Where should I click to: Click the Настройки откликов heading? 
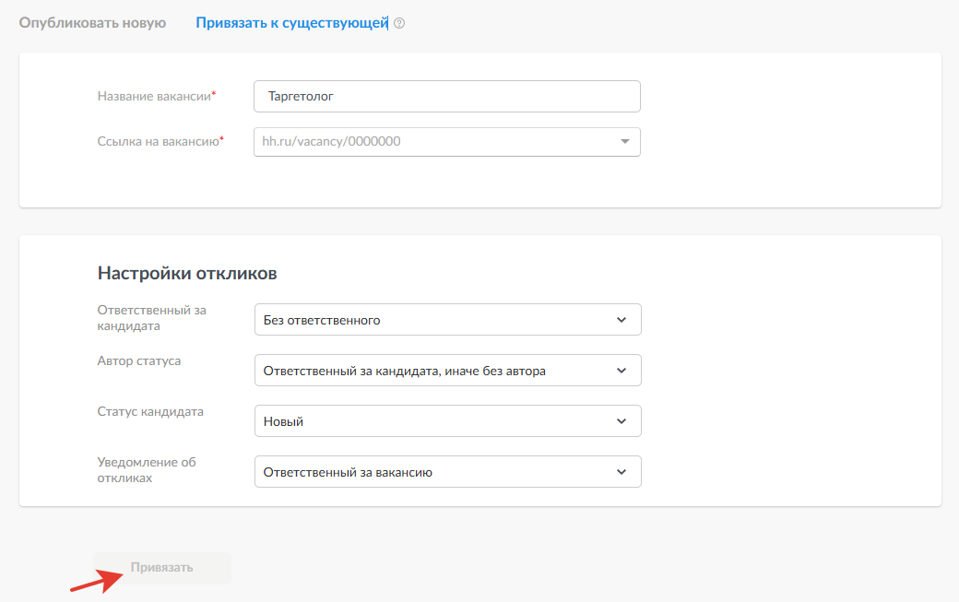click(x=187, y=274)
